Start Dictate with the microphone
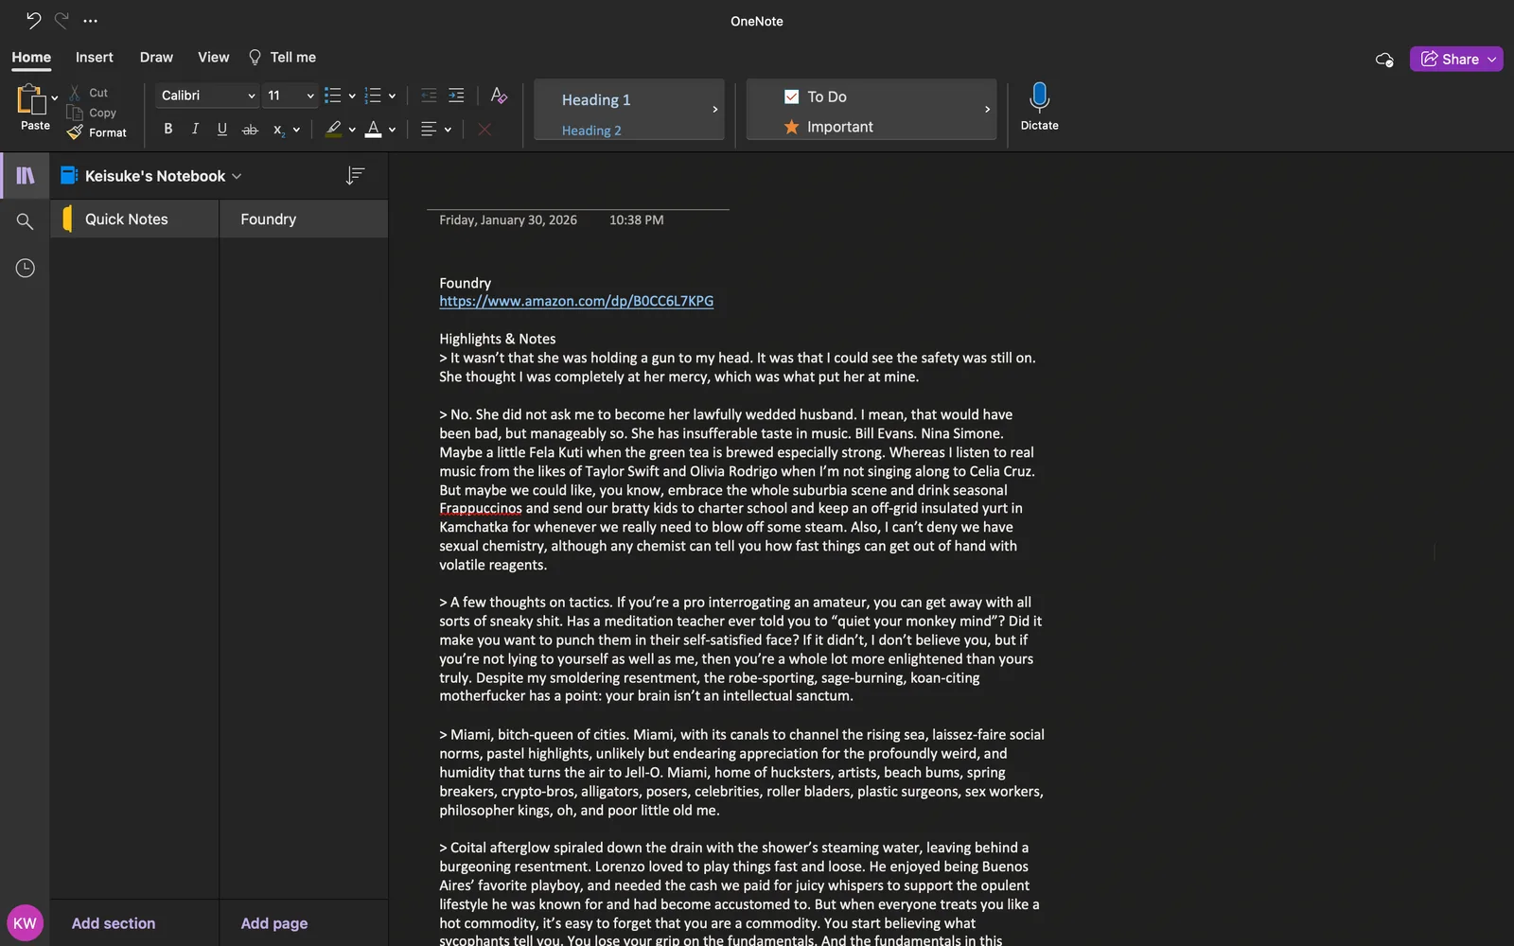 click(1039, 106)
